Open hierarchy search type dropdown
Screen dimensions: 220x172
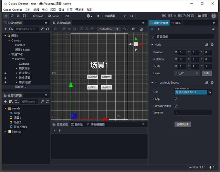click(x=11, y=29)
